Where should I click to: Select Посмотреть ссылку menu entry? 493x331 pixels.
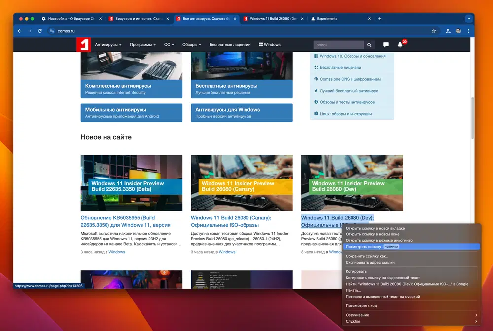(x=411, y=247)
